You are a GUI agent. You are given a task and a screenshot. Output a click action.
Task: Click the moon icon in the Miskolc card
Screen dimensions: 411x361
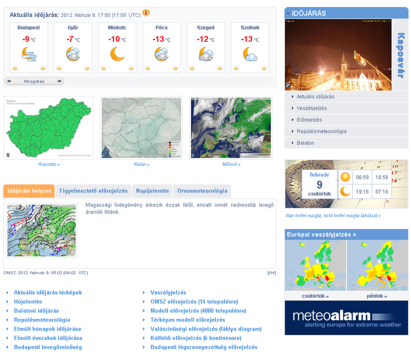point(117,54)
